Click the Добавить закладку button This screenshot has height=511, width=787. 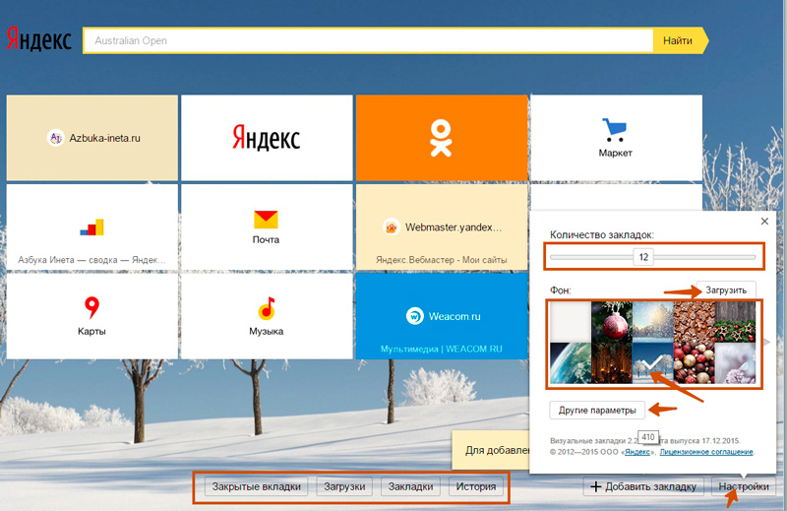[x=643, y=486]
